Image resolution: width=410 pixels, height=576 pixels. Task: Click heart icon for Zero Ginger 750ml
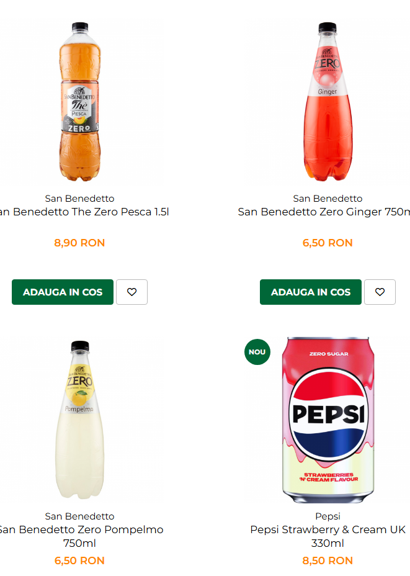pos(380,292)
